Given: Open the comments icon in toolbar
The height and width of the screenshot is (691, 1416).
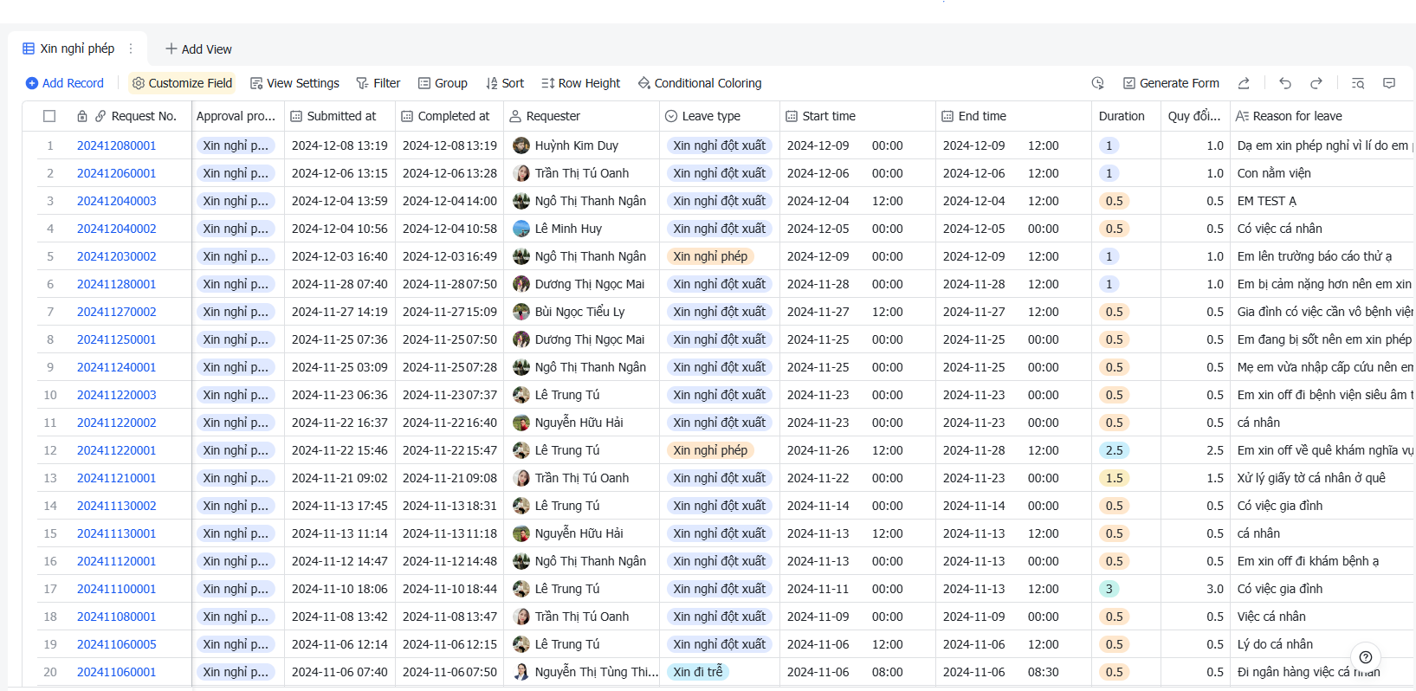Looking at the screenshot, I should point(1389,83).
